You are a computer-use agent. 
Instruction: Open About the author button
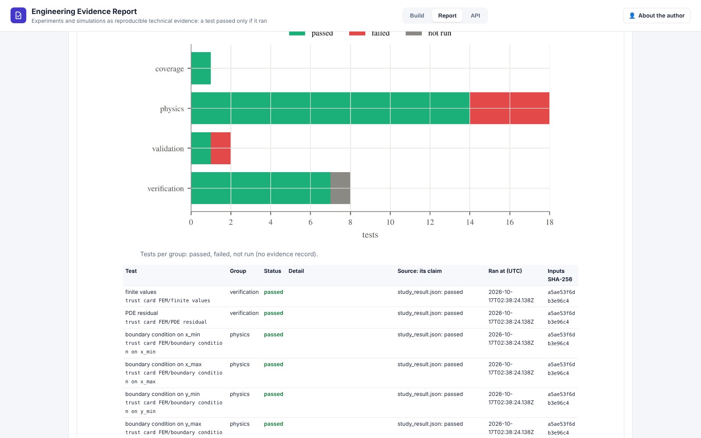point(656,15)
